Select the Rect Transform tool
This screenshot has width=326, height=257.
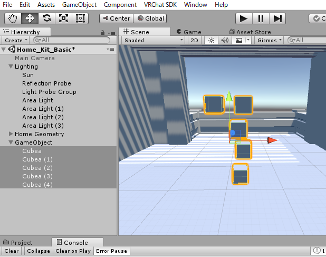pos(80,18)
